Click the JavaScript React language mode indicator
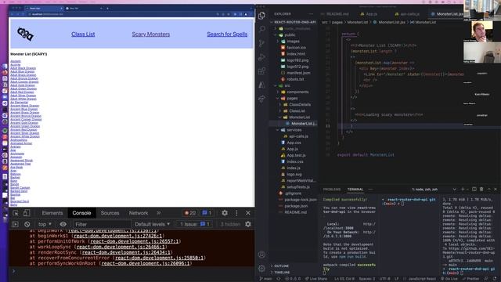The image size is (501, 282). 422,279
